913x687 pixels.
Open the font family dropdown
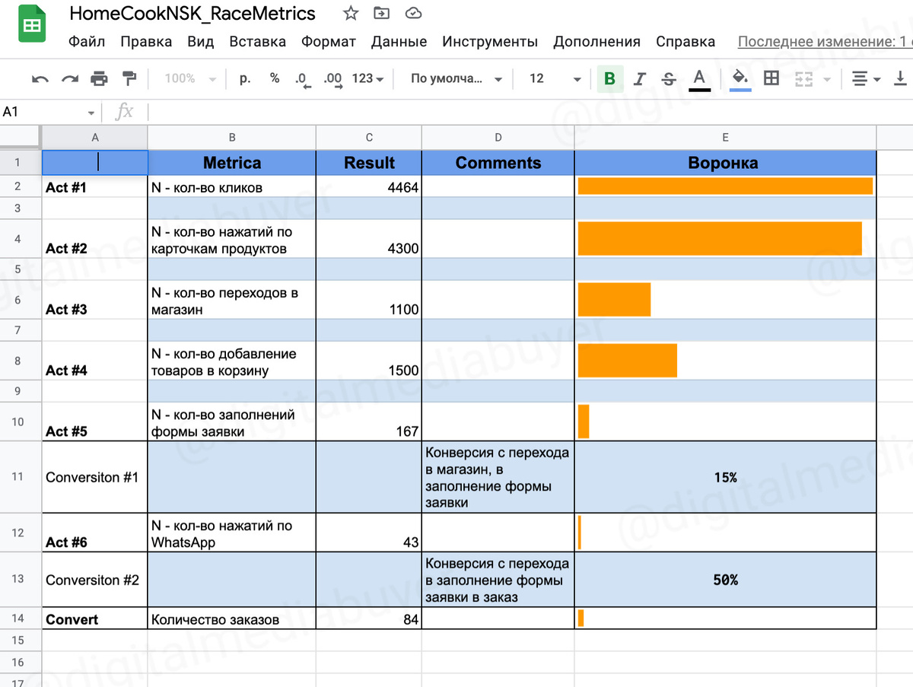456,78
